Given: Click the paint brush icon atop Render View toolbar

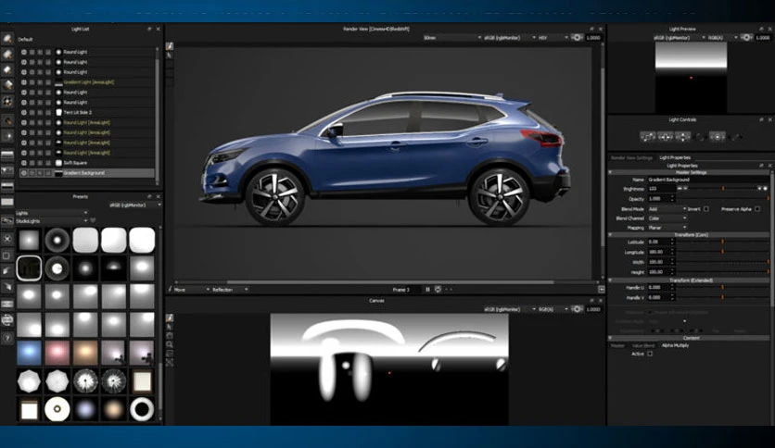Looking at the screenshot, I should click(170, 46).
